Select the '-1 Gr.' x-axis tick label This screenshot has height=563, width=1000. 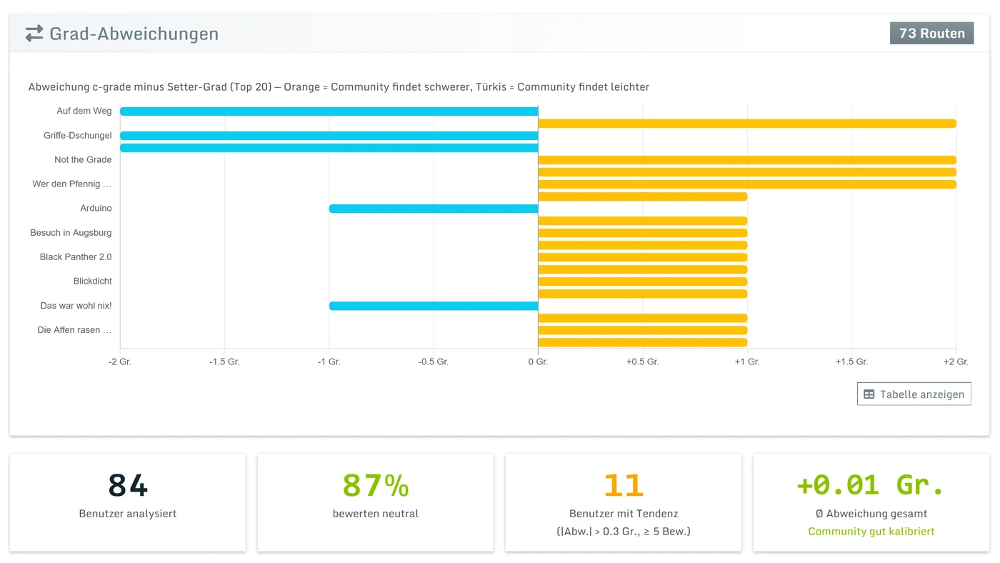(x=329, y=362)
